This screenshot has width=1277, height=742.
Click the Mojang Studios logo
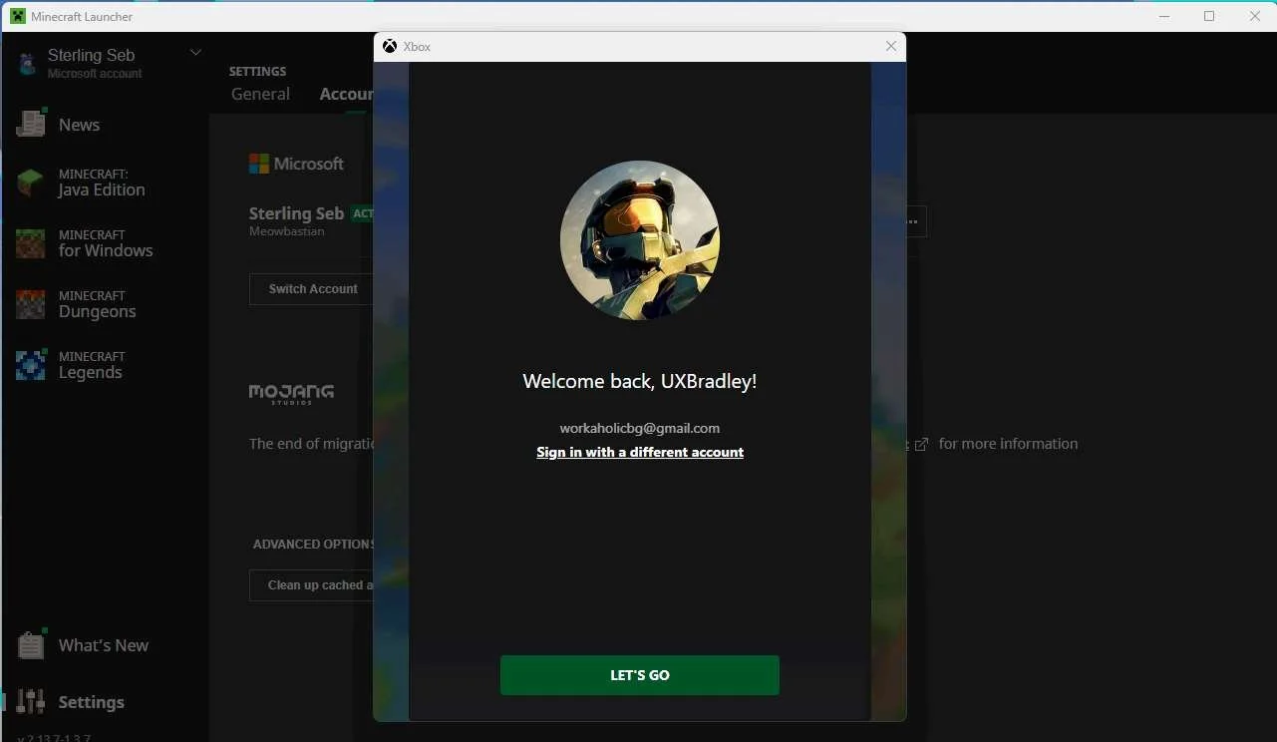click(x=291, y=393)
